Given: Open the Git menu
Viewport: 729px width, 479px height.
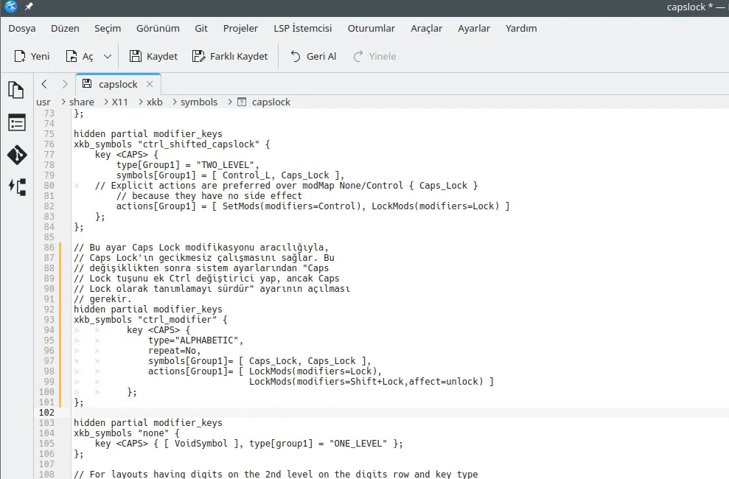Looking at the screenshot, I should pos(200,28).
